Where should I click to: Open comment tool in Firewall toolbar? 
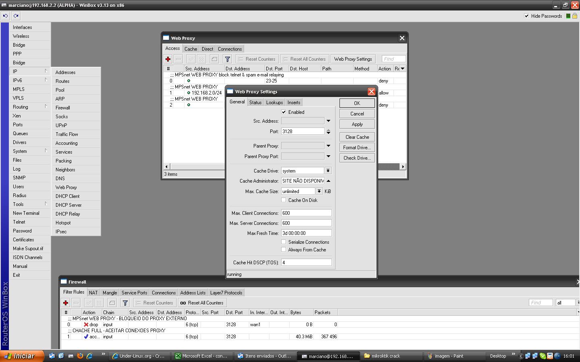112,303
